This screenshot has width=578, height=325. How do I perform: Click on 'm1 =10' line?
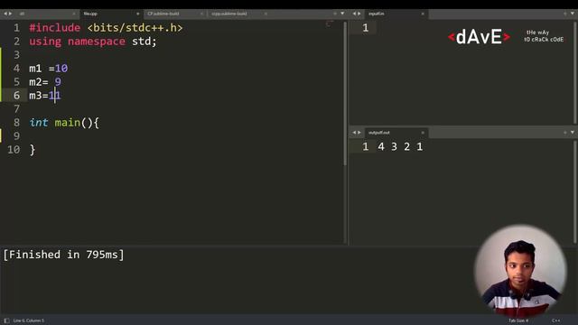point(48,69)
